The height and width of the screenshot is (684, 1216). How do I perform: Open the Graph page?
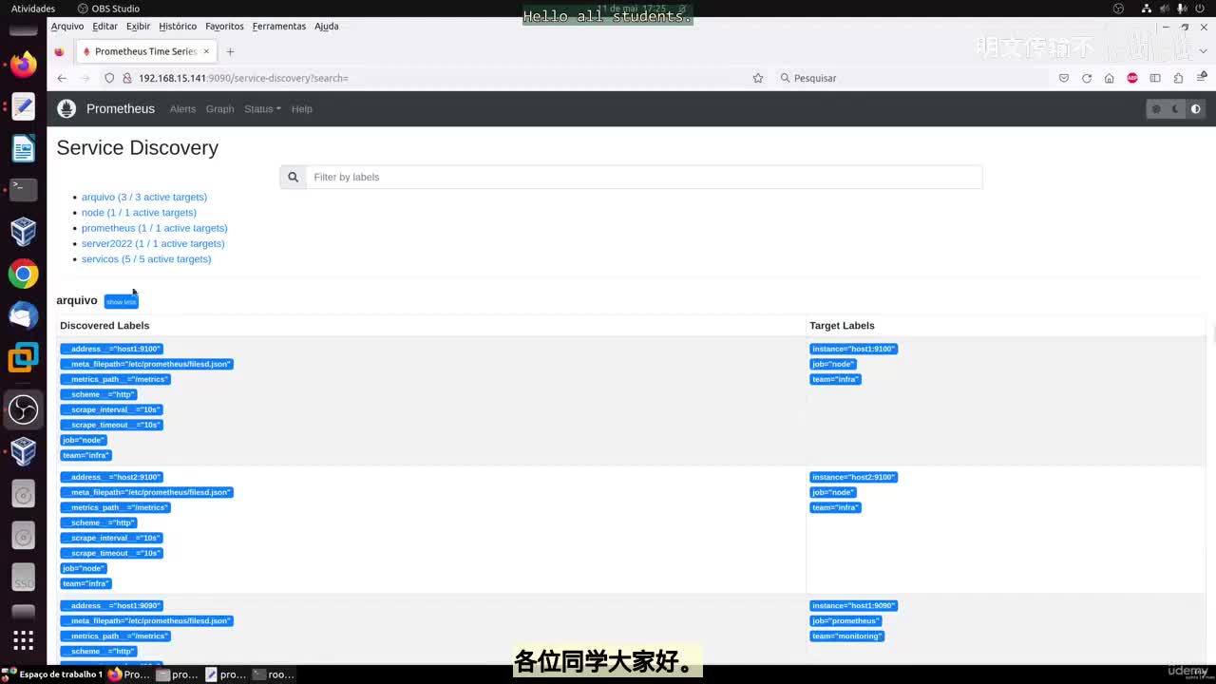point(219,109)
